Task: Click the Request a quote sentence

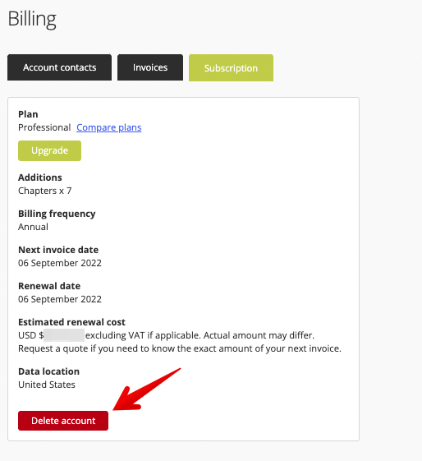Action: click(x=180, y=348)
